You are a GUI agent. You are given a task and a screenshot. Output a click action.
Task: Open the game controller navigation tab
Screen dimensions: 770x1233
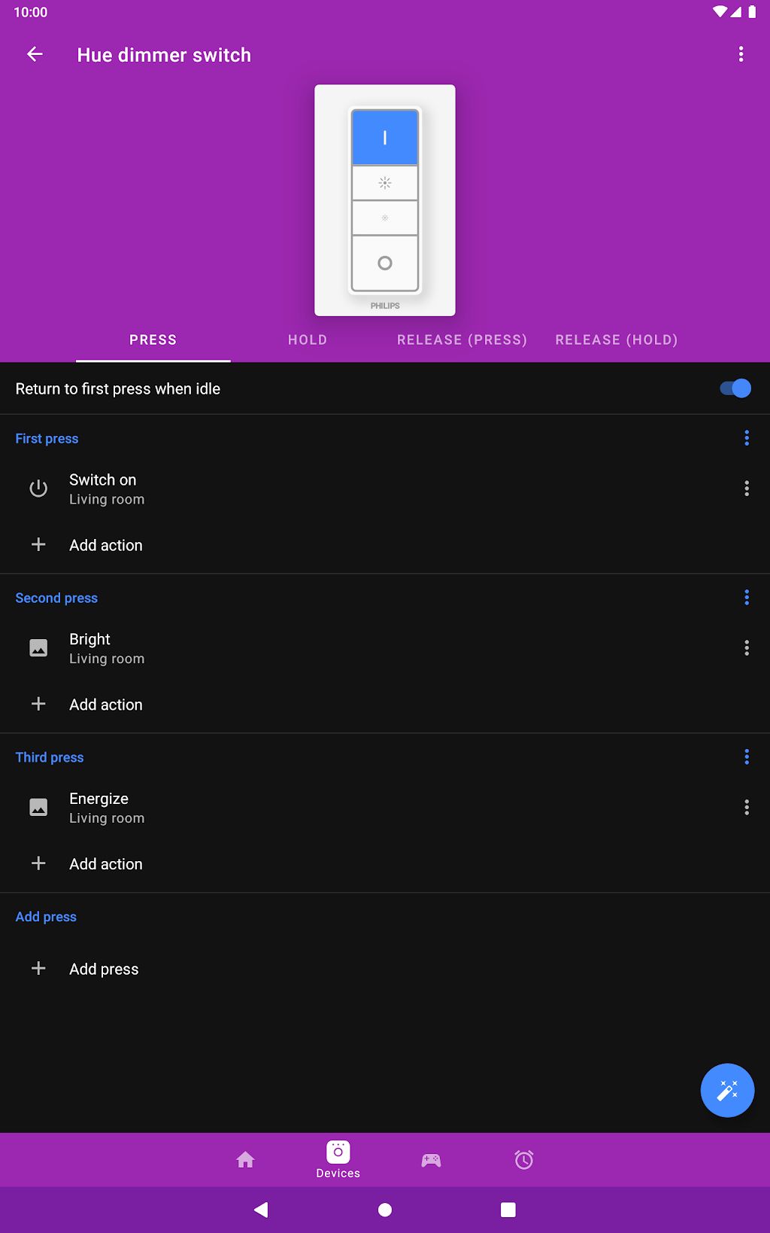pyautogui.click(x=431, y=1160)
